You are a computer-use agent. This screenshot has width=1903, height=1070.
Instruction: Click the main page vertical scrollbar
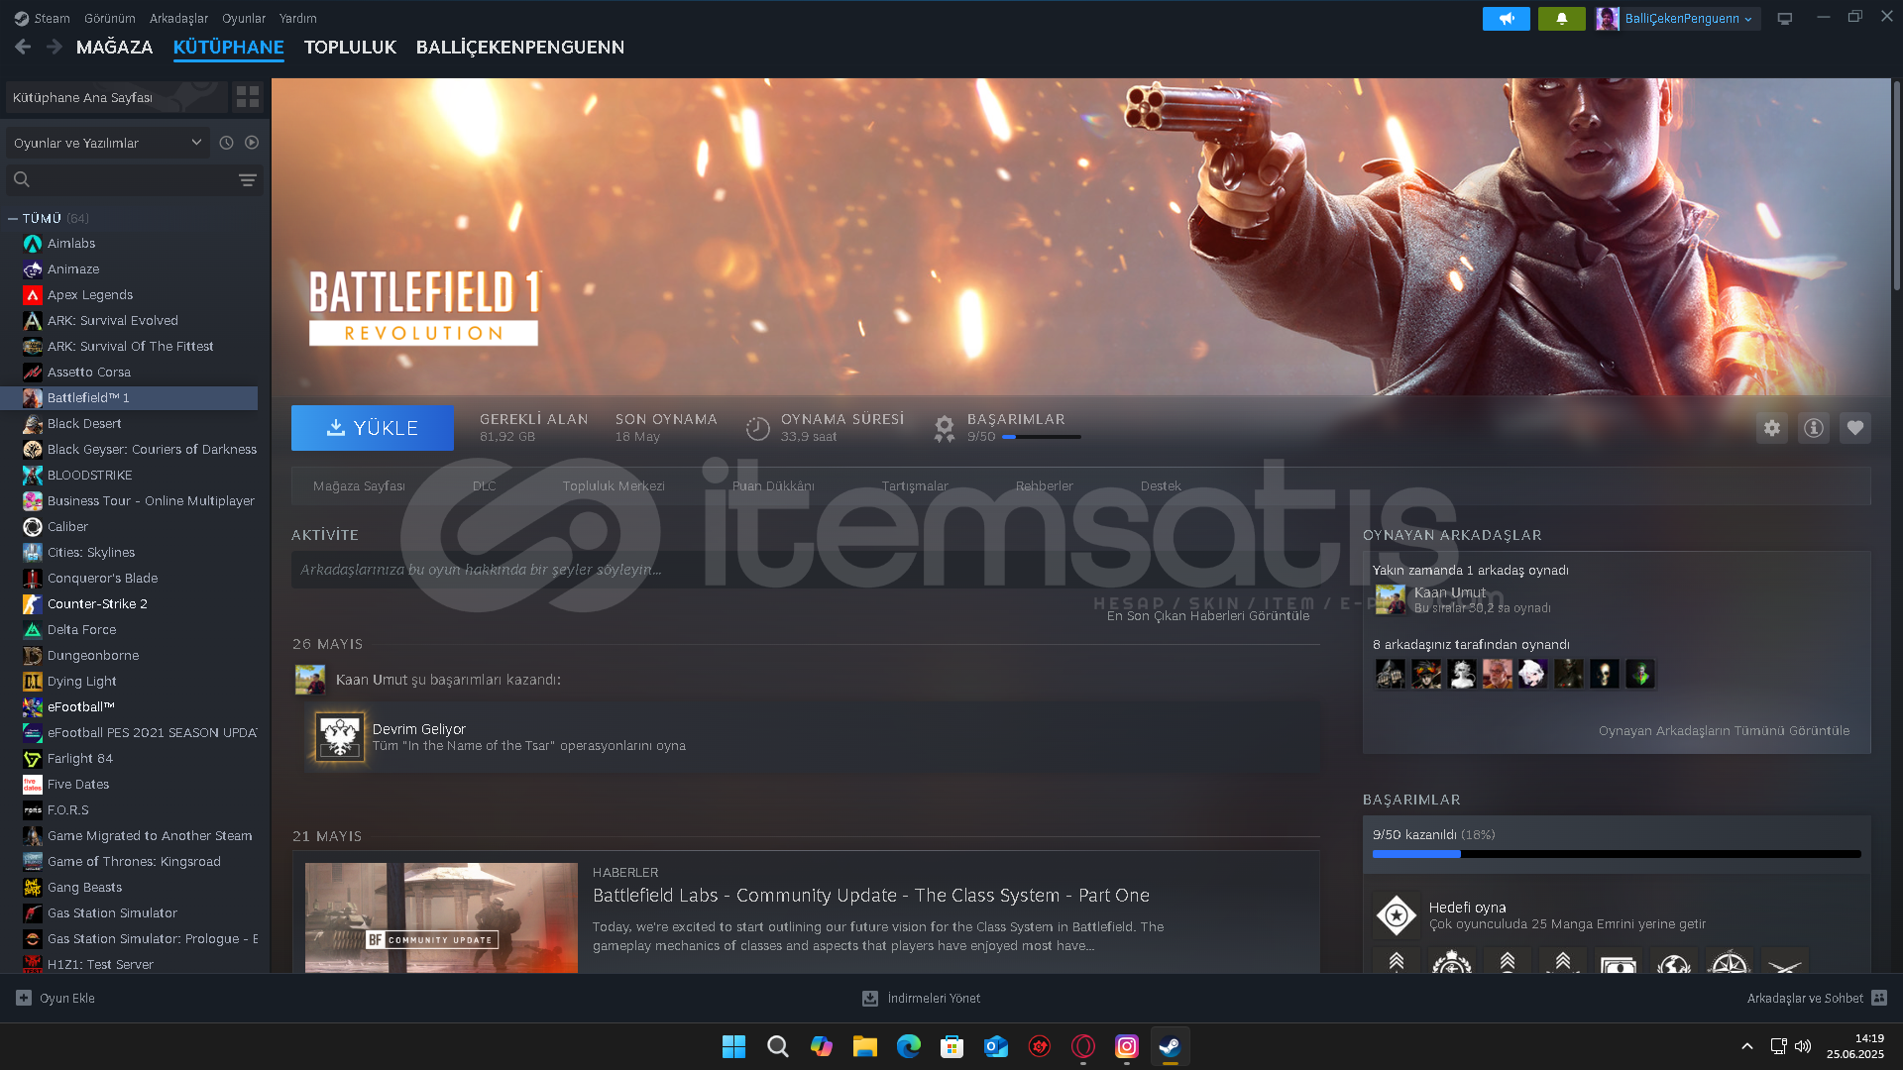coord(1896,185)
